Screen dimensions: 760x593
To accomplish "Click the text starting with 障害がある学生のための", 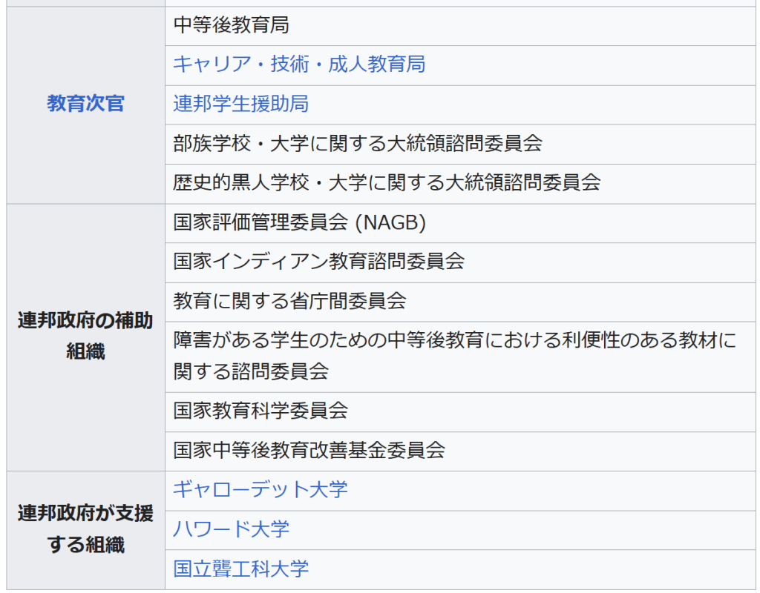I will (x=454, y=341).
